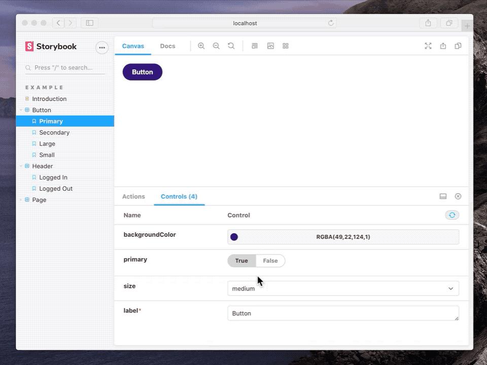
Task: Select True for the primary control
Action: tap(241, 261)
